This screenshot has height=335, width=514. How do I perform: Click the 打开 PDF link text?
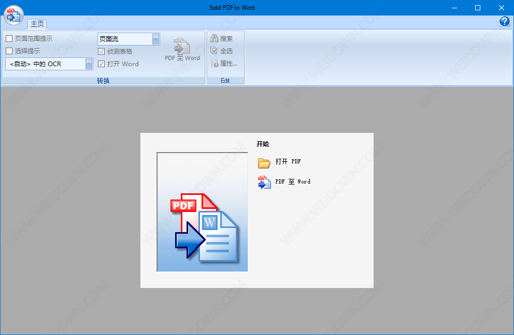tap(288, 162)
